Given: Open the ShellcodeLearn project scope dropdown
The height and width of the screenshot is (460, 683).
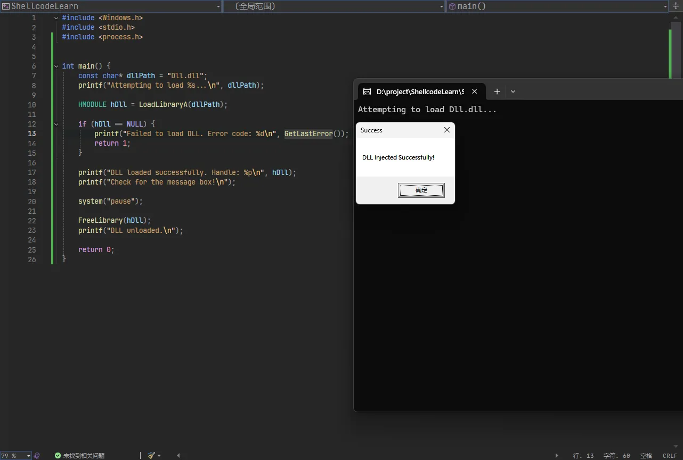Looking at the screenshot, I should (x=218, y=6).
